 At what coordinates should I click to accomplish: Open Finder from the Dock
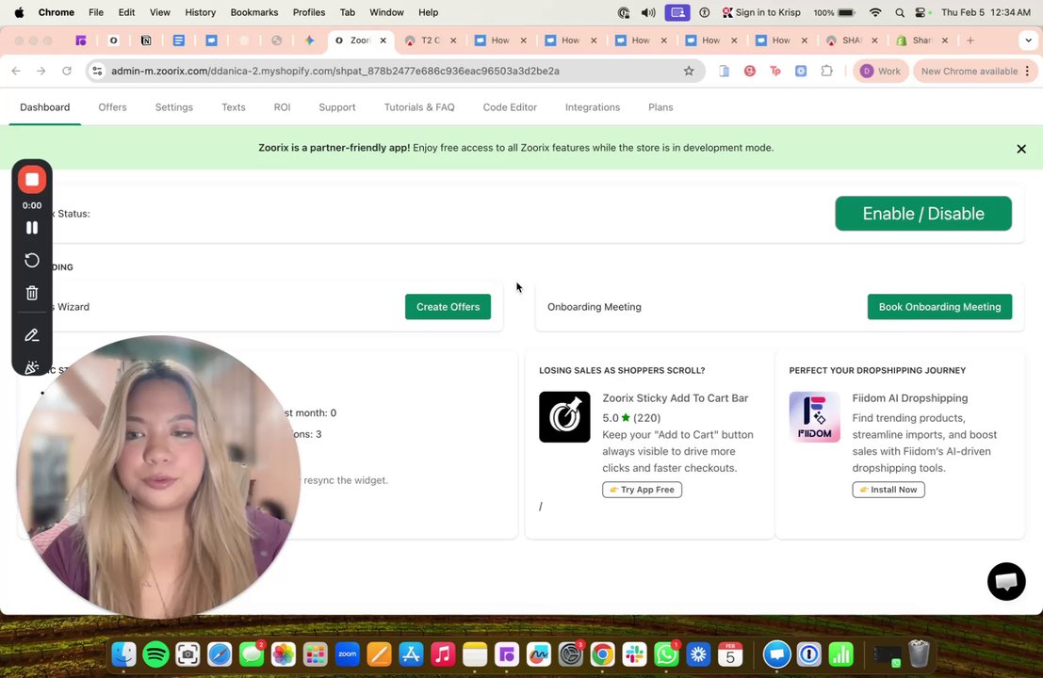click(x=123, y=654)
